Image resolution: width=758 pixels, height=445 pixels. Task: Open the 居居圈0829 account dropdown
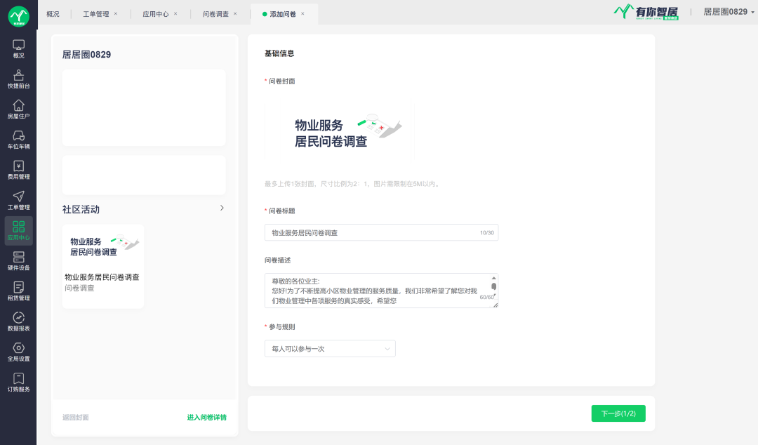(729, 12)
